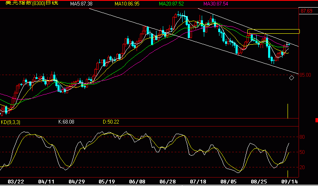Click the 03/22 date label

(x=15, y=181)
